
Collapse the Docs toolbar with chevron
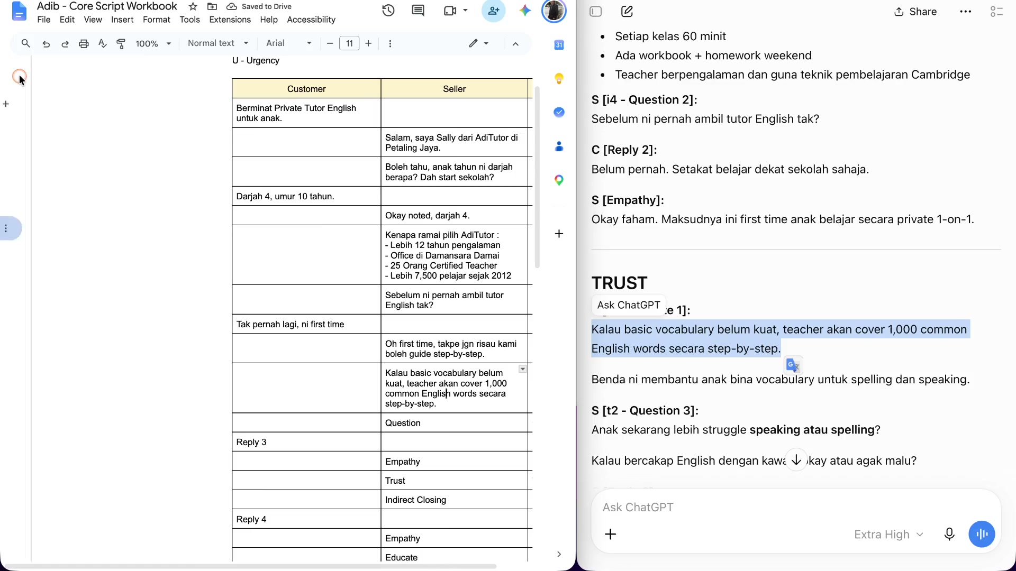click(515, 44)
